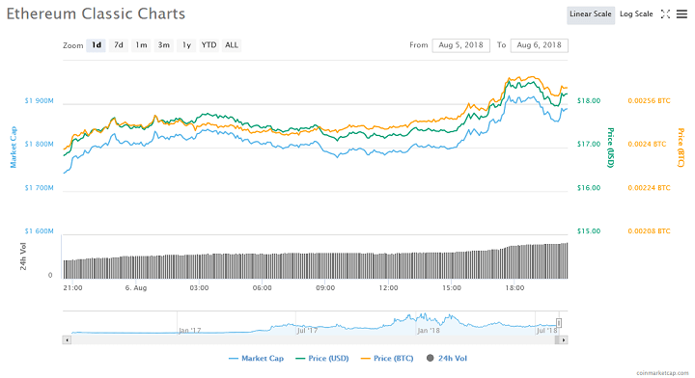695x378 pixels.
Task: Click the $15.00 price axis label
Action: [x=589, y=231]
